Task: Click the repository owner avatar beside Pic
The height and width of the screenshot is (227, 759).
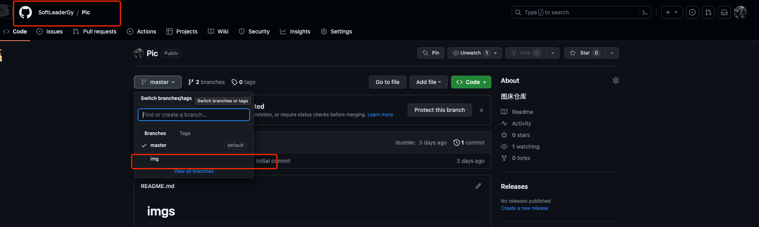Action: point(139,53)
